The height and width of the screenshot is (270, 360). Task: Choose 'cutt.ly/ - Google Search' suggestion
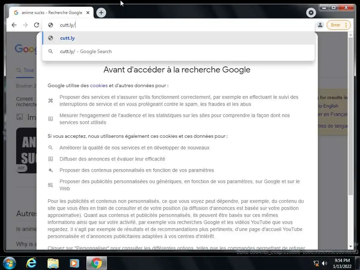(x=178, y=51)
